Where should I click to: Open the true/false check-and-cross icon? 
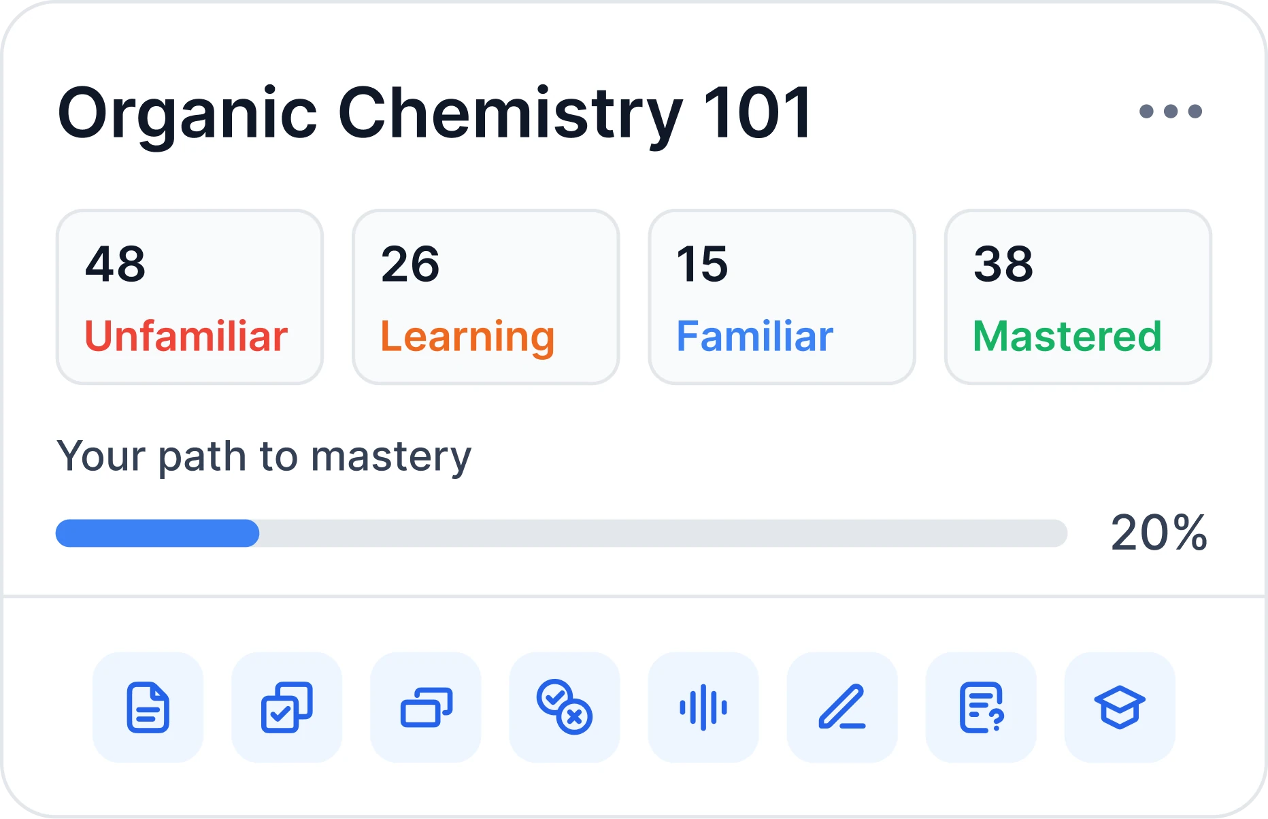[565, 707]
